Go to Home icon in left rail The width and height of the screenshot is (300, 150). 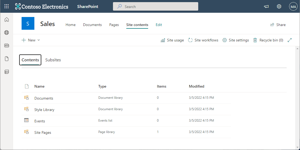pyautogui.click(x=7, y=20)
